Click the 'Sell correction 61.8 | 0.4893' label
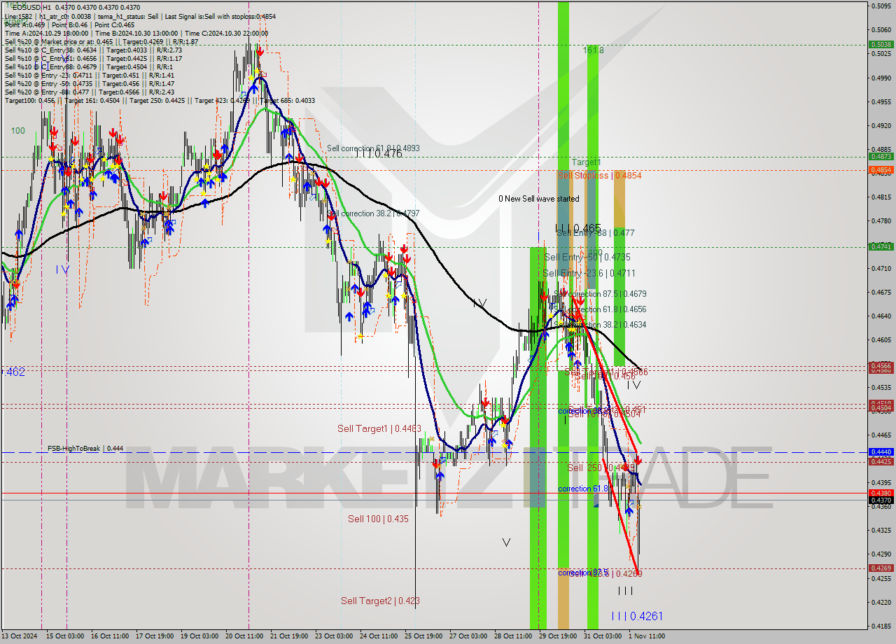The height and width of the screenshot is (644, 896). point(373,148)
